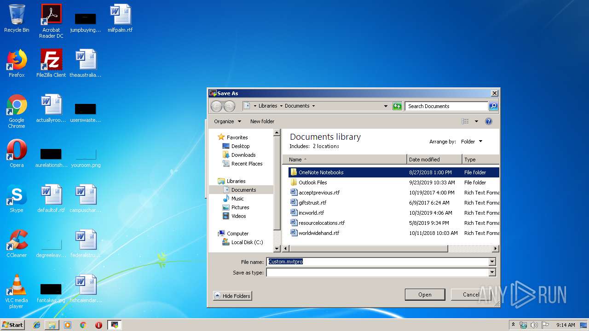Screen dimensions: 589x331
Task: Launch Firefox from the desktop
Action: point(17,63)
